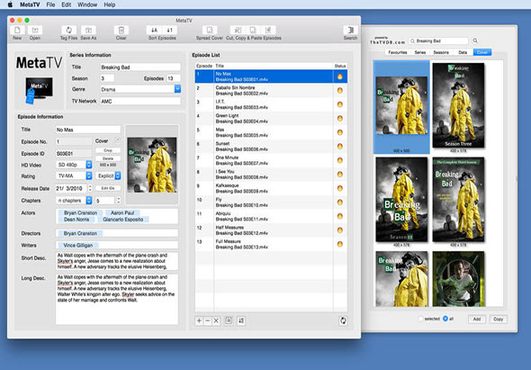Select the Season Three cover thumbnail
531x370 pixels.
(x=458, y=105)
